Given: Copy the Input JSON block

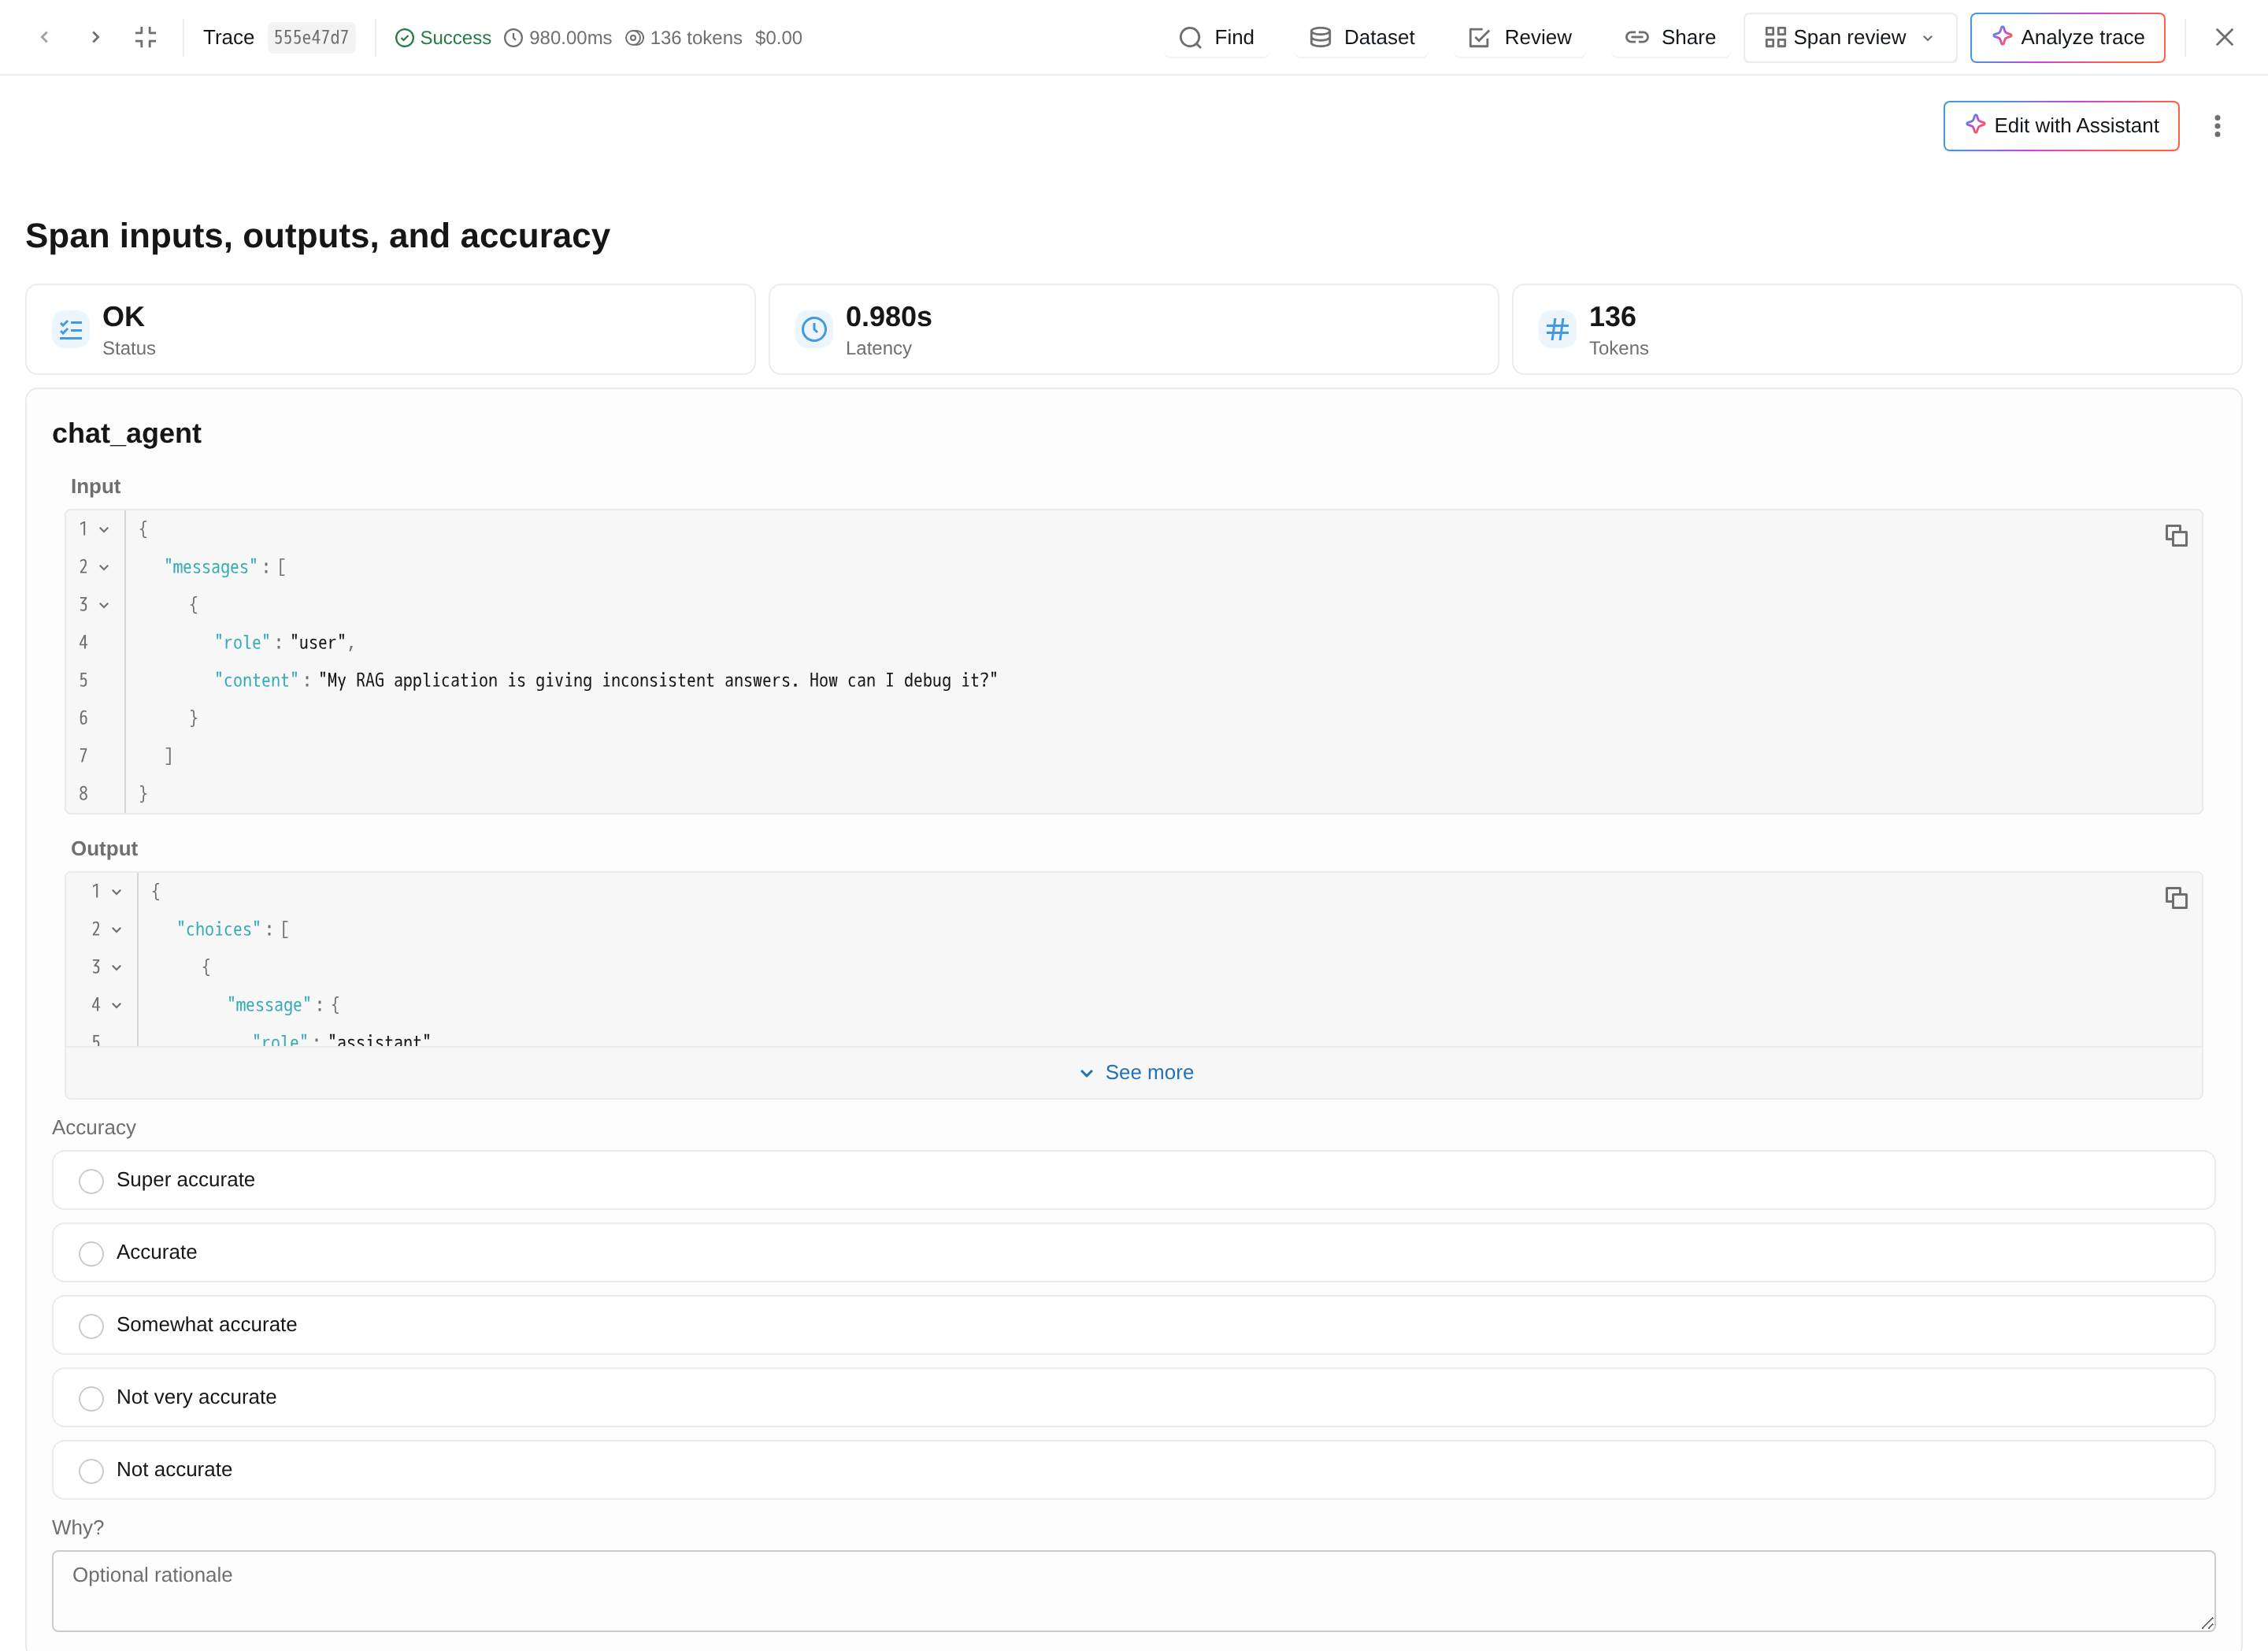Looking at the screenshot, I should point(2176,535).
